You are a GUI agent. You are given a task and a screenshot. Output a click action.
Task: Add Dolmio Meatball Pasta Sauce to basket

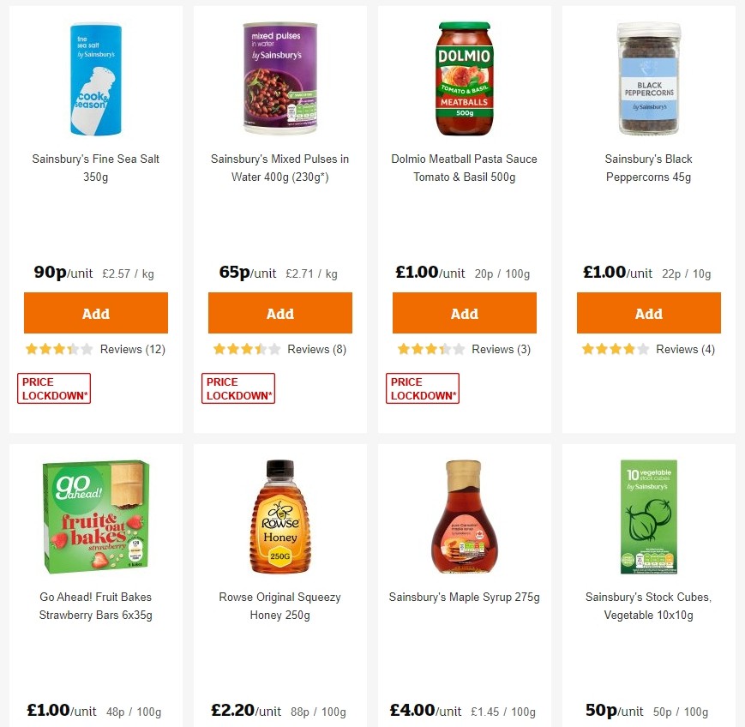464,313
